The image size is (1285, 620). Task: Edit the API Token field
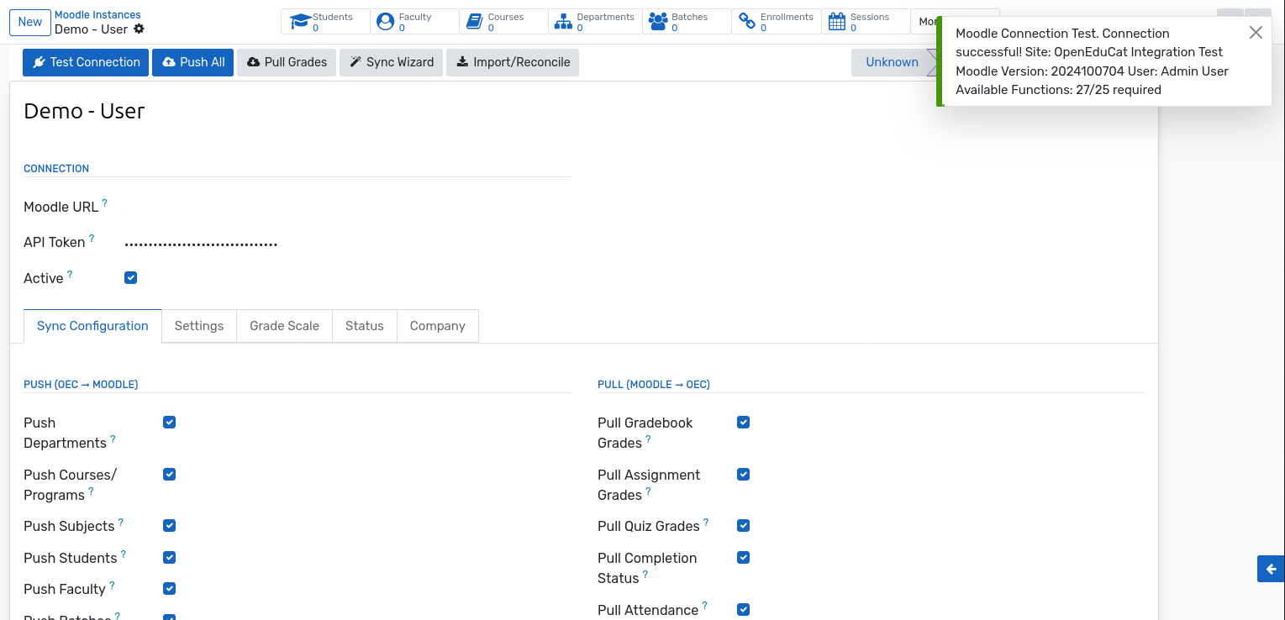click(346, 243)
